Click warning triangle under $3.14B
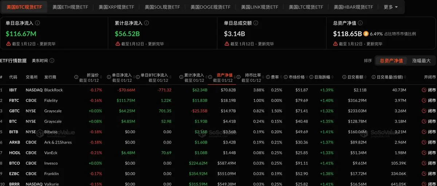Viewport: 437px width, 186px height. tap(227, 44)
